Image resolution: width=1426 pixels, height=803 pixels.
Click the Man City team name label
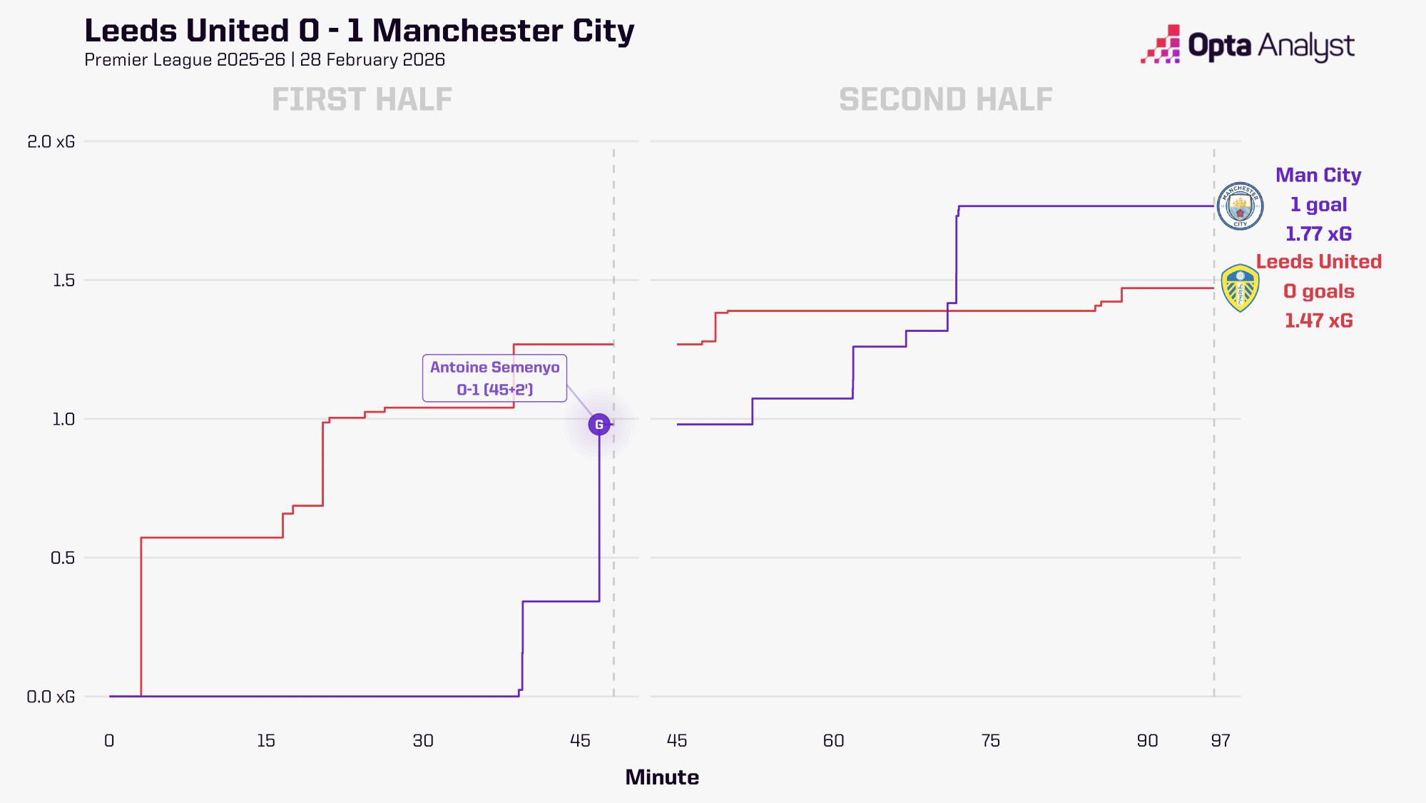[1318, 176]
